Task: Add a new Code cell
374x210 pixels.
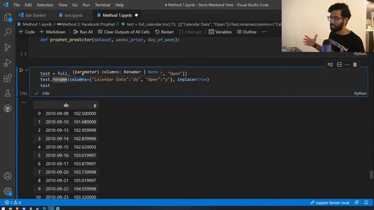Action: [x=26, y=32]
